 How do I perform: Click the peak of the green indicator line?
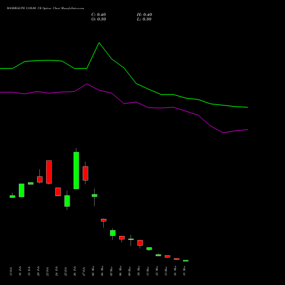[x=99, y=43]
